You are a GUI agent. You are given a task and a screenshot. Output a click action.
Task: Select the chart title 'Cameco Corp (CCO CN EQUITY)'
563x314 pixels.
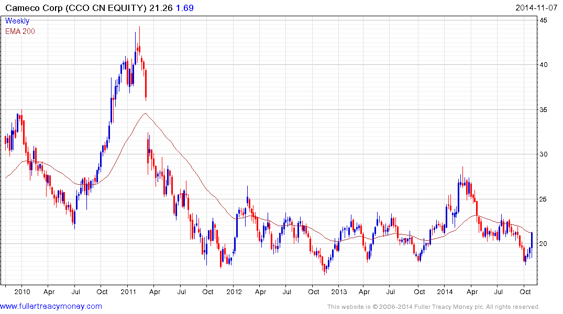[x=76, y=8]
